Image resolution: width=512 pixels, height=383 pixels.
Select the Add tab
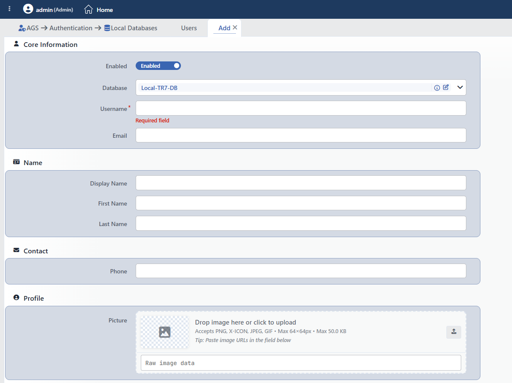pos(224,28)
